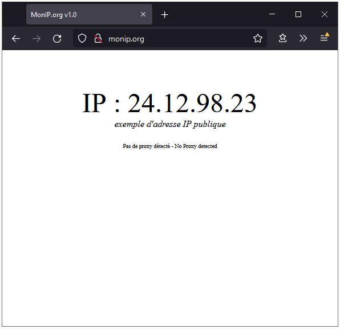340x329 pixels.
Task: Close the browser window
Action: [x=325, y=14]
